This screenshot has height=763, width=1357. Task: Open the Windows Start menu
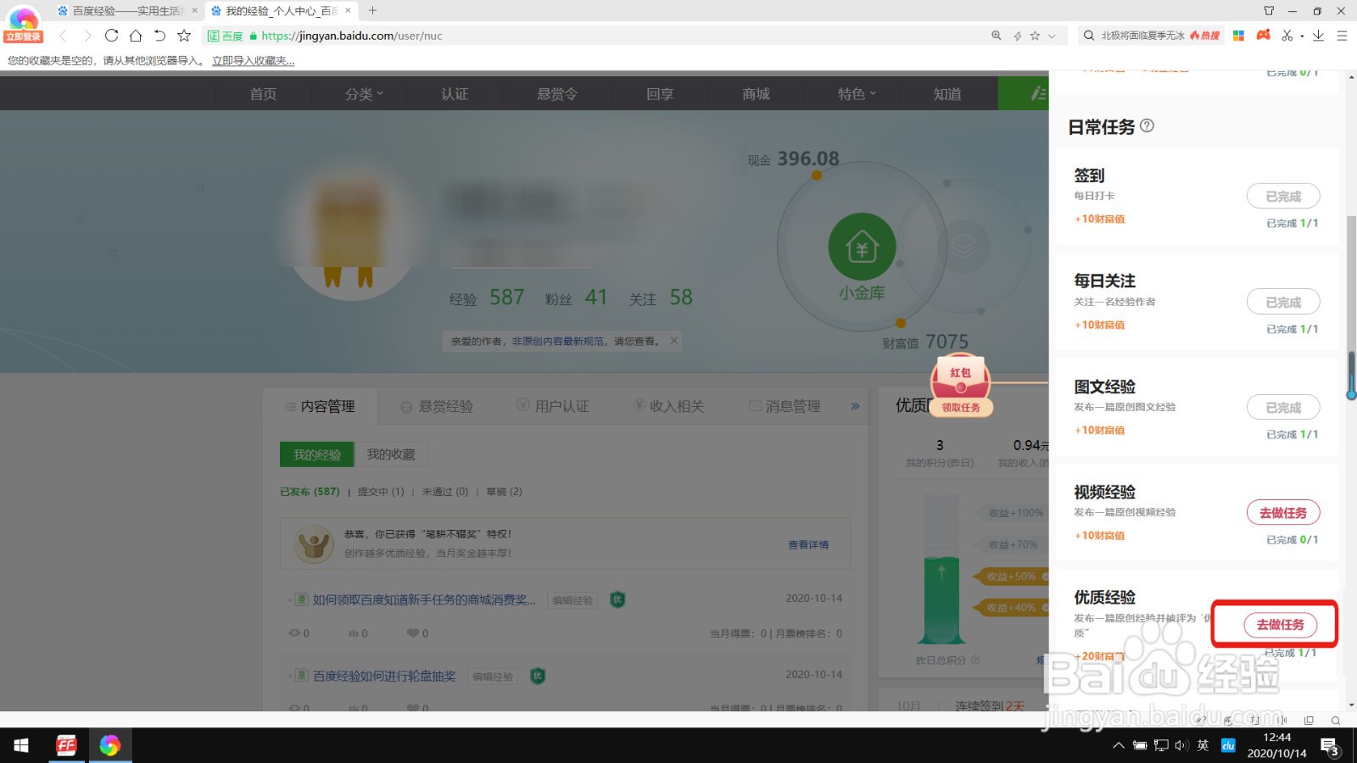tap(21, 745)
